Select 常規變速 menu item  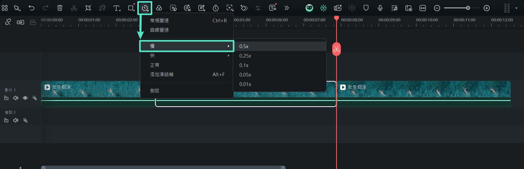tap(187, 21)
